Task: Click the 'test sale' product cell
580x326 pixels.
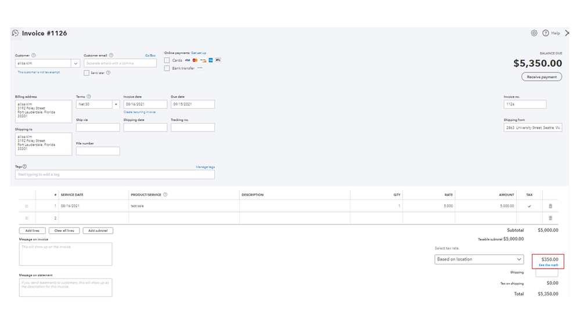Action: pos(184,207)
